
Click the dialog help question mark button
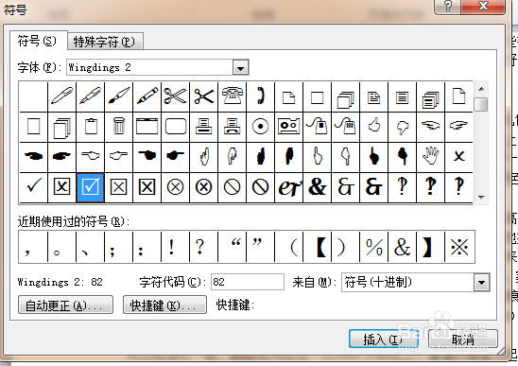(448, 6)
